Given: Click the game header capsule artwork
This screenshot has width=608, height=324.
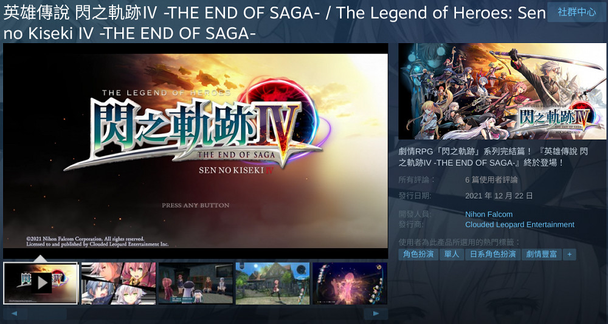Looking at the screenshot, I should 503,92.
